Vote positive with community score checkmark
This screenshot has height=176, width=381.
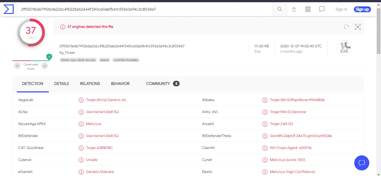44,66
